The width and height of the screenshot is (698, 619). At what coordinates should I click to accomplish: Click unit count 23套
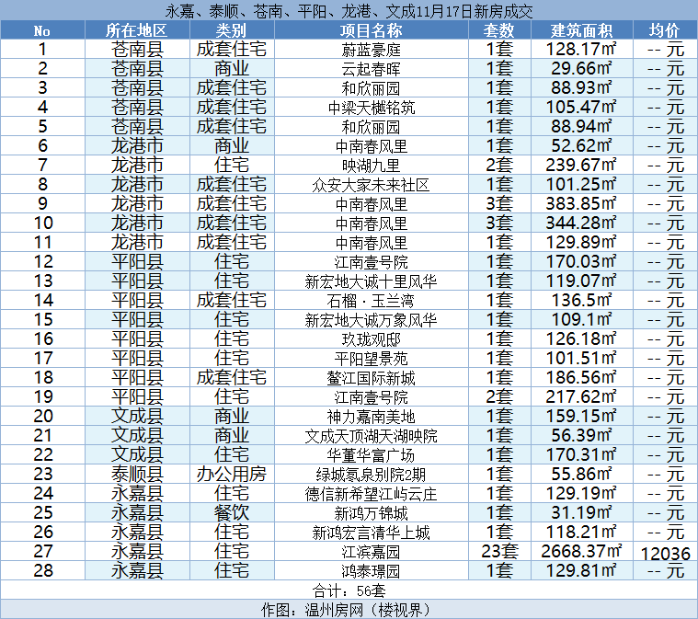pos(499,551)
